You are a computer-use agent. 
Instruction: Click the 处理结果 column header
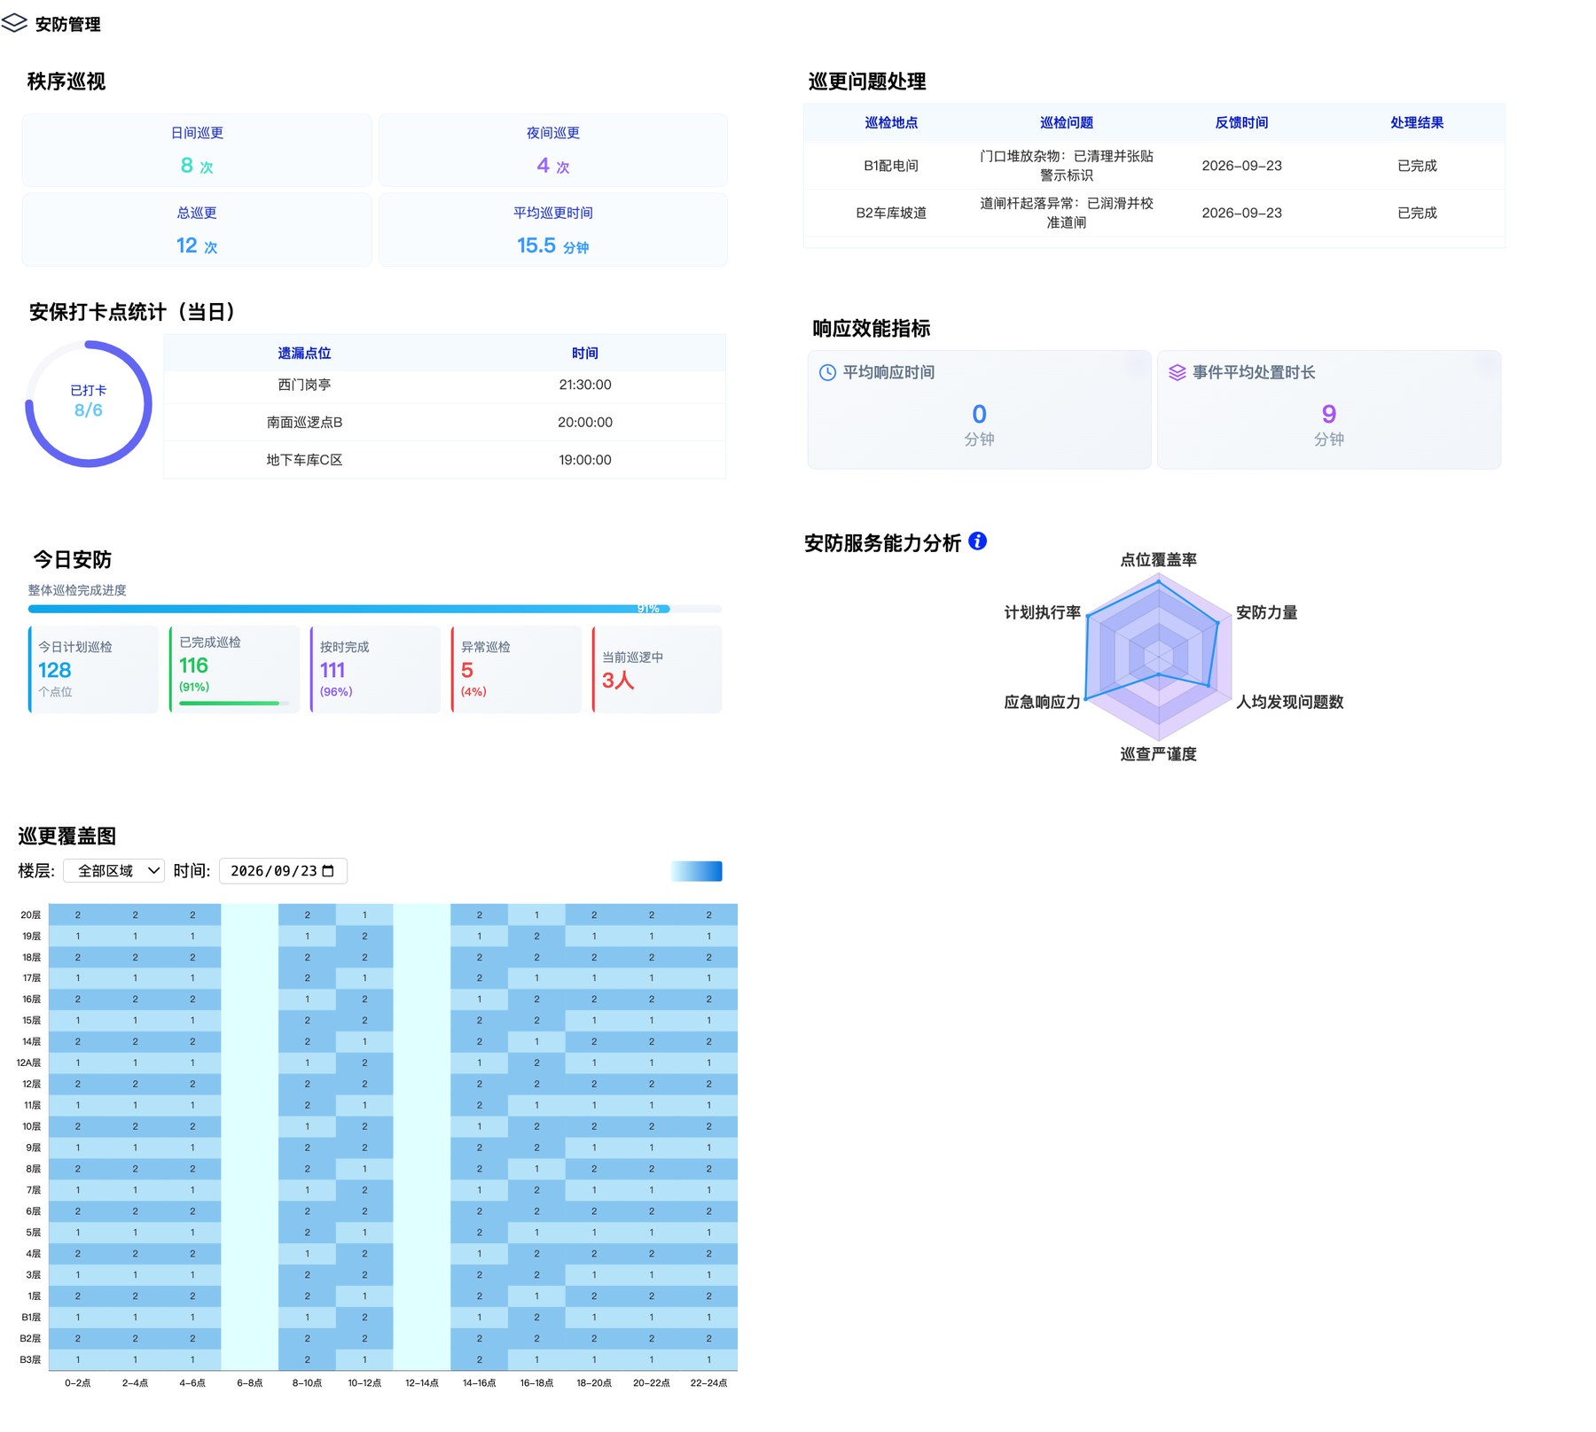pos(1417,122)
